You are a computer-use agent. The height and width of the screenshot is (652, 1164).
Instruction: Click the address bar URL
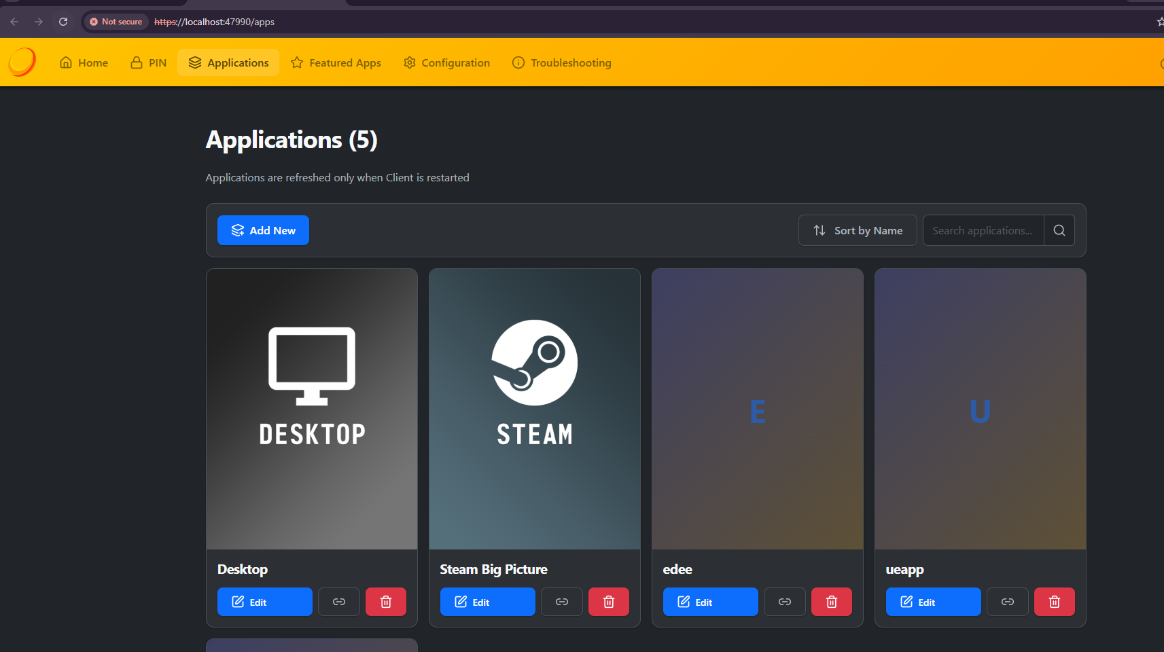click(x=215, y=22)
